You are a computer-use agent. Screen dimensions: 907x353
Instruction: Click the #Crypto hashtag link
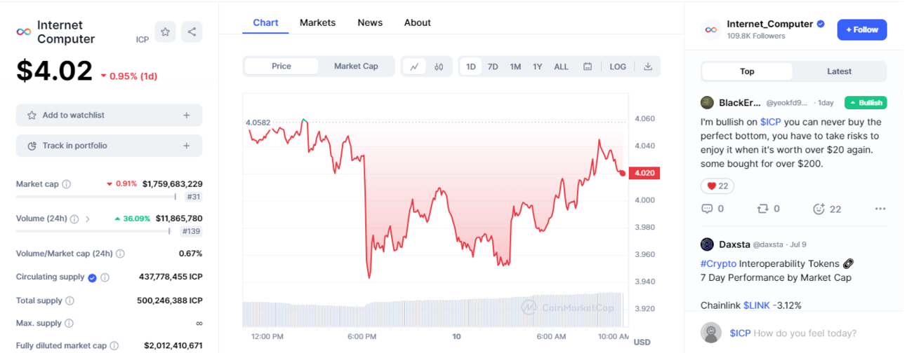tap(718, 263)
